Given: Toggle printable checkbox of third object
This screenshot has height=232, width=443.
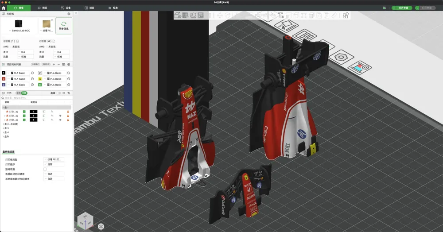Looking at the screenshot, I should pyautogui.click(x=24, y=120).
